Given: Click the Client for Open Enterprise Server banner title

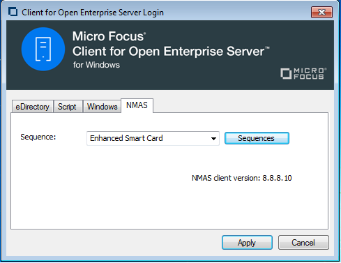Looking at the screenshot, I should 171,52.
